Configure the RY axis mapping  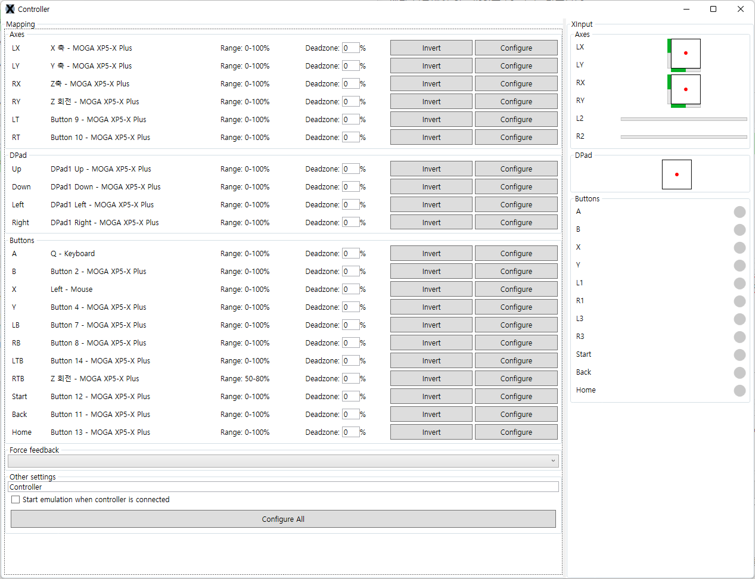pos(516,101)
